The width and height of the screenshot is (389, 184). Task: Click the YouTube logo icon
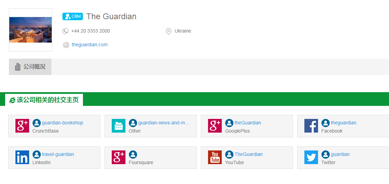[x=215, y=157]
